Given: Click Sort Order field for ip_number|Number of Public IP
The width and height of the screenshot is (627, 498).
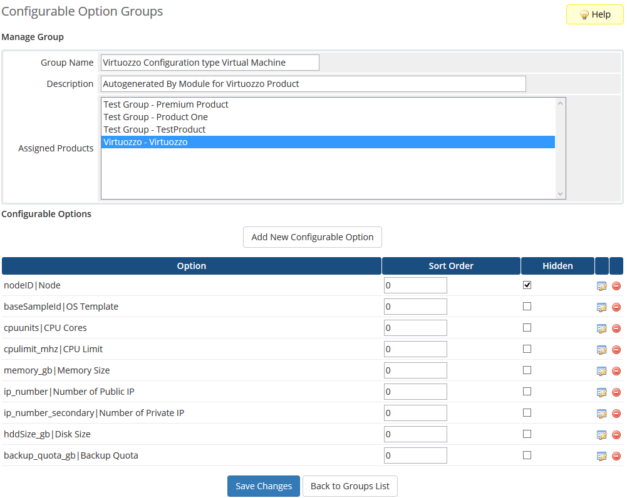Looking at the screenshot, I should point(415,392).
